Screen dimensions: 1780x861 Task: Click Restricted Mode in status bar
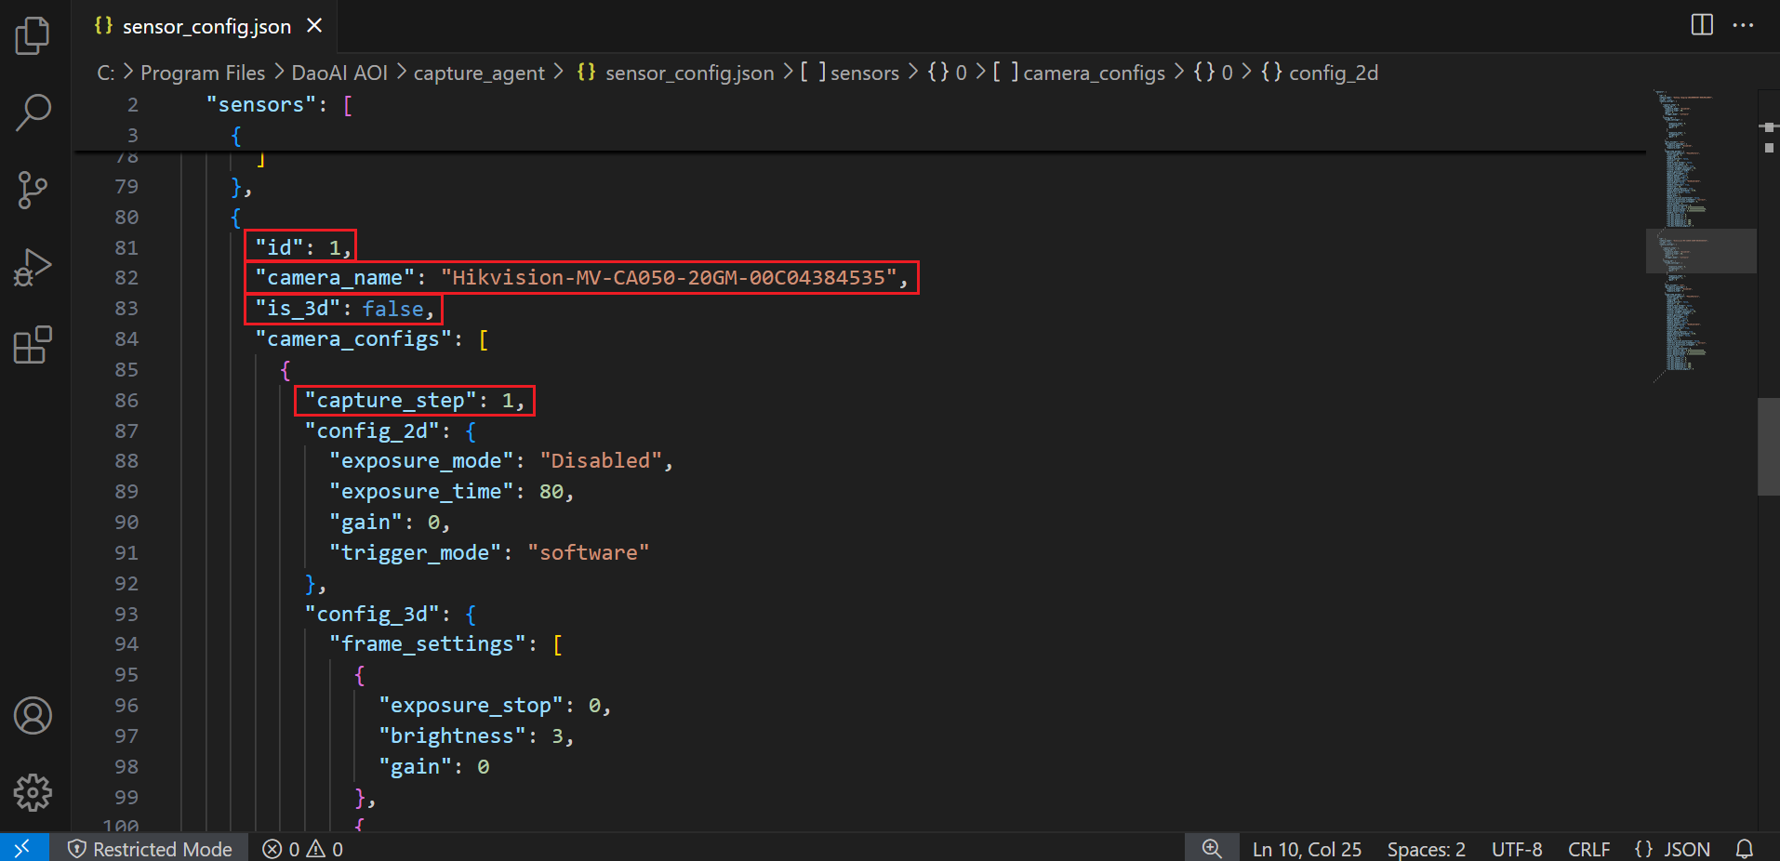click(x=151, y=849)
